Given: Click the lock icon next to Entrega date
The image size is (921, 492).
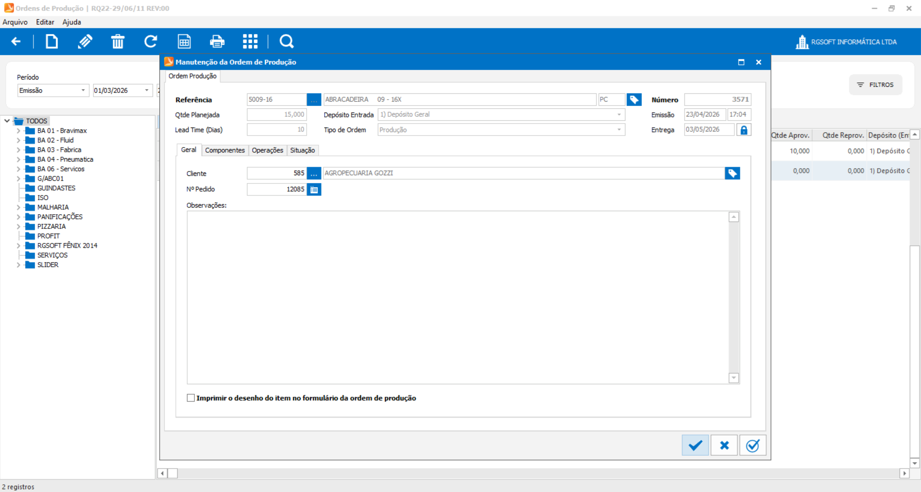Looking at the screenshot, I should pos(744,130).
